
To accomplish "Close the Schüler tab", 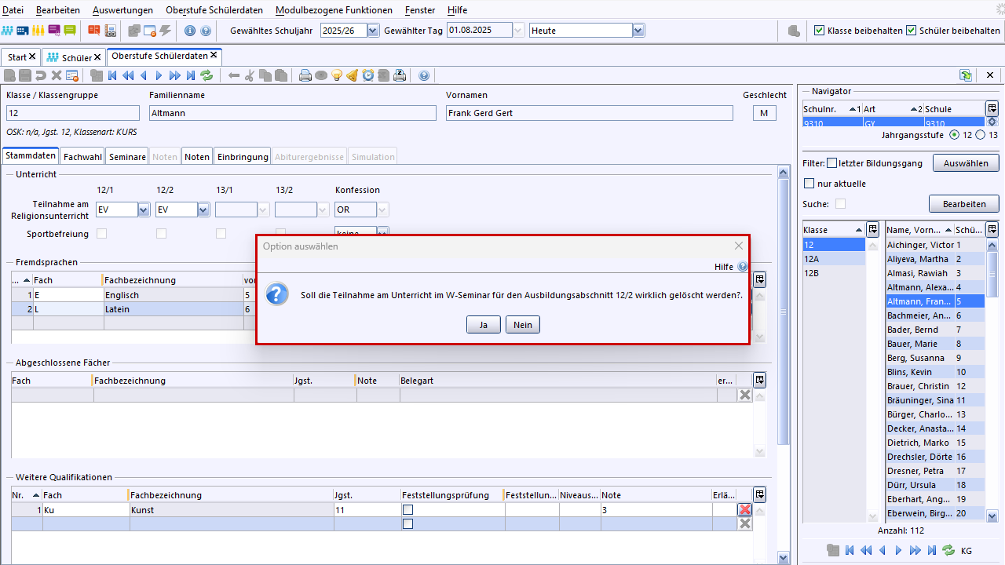I will pyautogui.click(x=97, y=57).
